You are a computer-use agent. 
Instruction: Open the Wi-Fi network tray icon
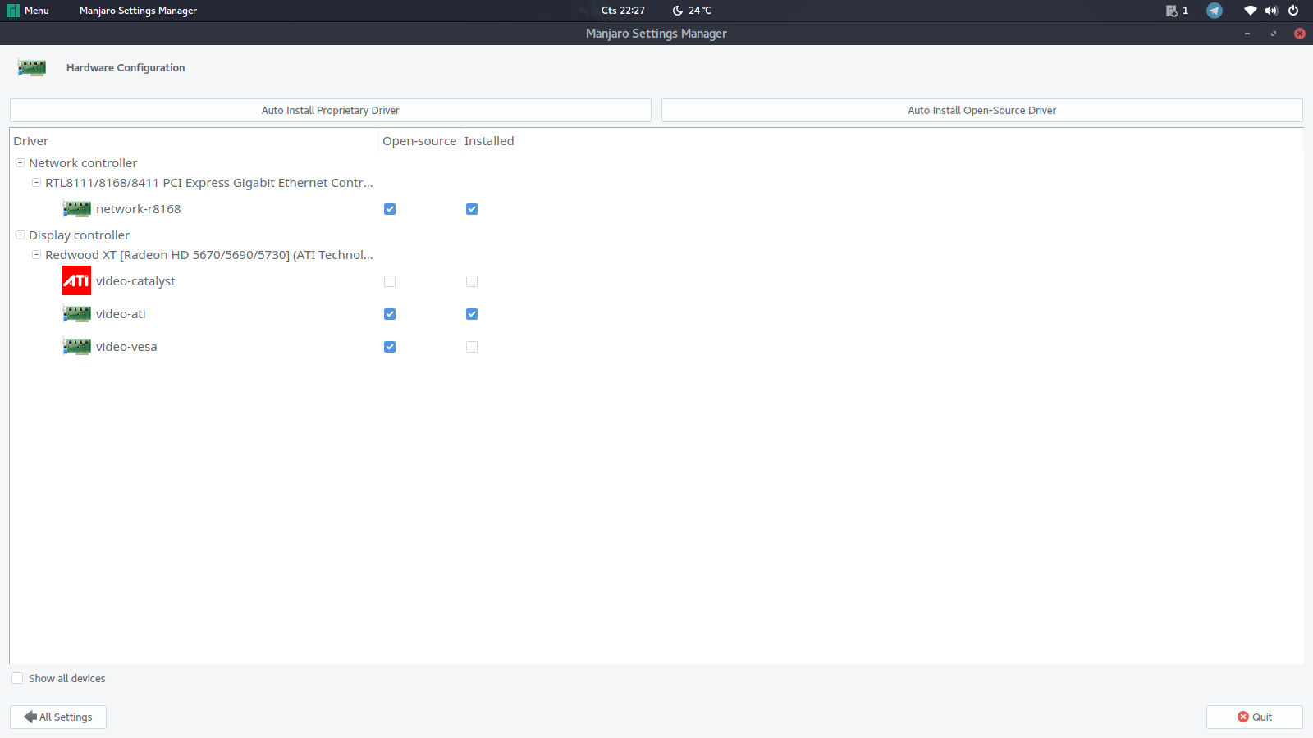click(1250, 11)
